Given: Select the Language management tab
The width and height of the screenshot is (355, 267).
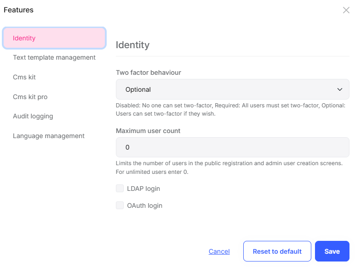Looking at the screenshot, I should point(49,136).
